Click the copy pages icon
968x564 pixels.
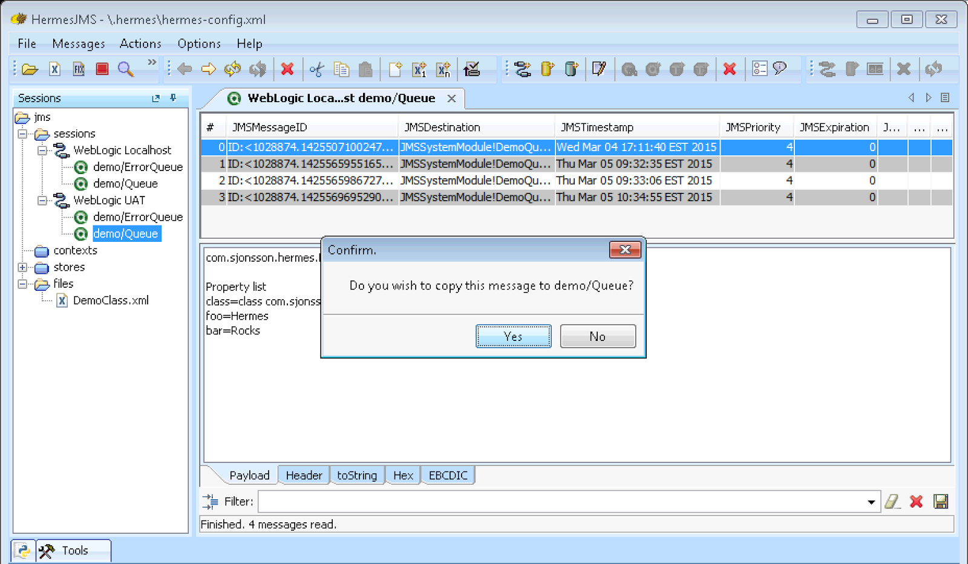[341, 70]
